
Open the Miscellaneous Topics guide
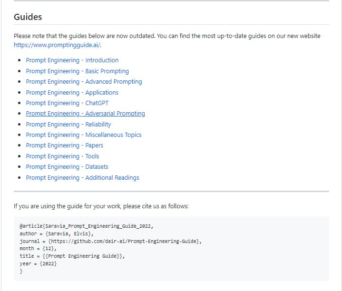(83, 135)
